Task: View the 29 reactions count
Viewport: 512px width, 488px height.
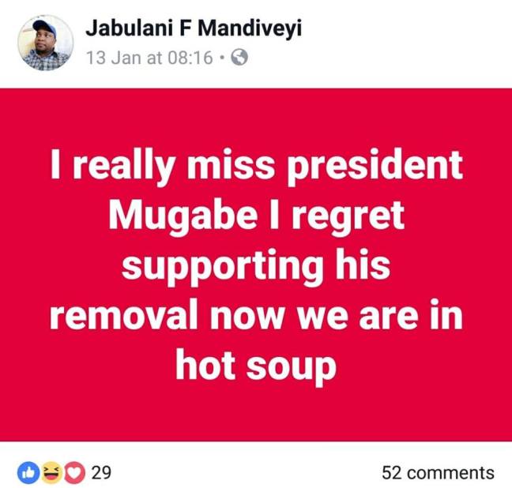Action: (x=101, y=472)
